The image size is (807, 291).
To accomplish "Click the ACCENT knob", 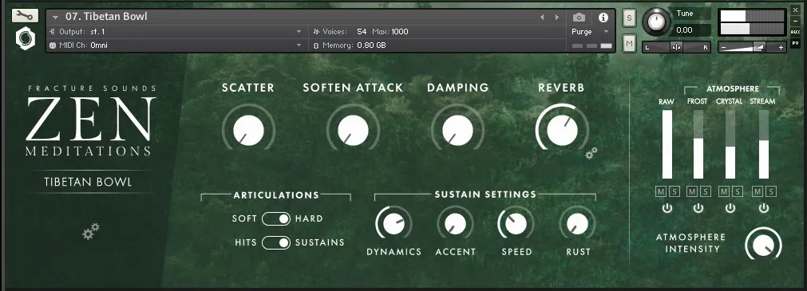I will point(456,224).
